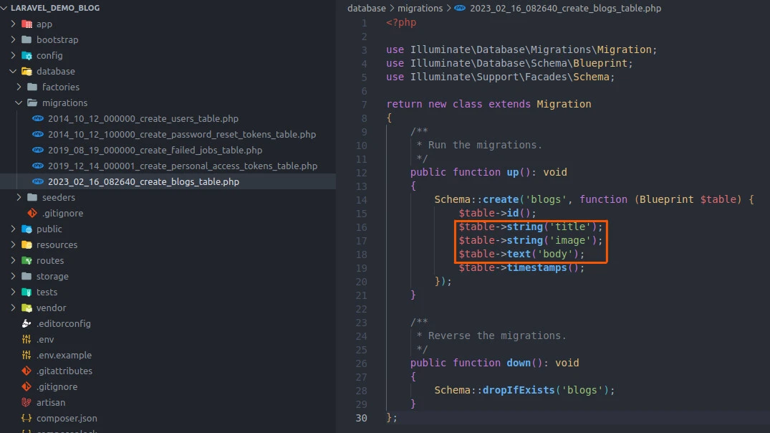Click the artisan Laravel file icon

click(27, 403)
